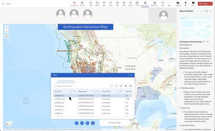This screenshot has height=131, width=215.
Task: Click the map Home extent button
Action: (x=6, y=36)
